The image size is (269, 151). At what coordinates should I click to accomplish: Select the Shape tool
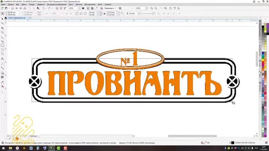pos(2,23)
